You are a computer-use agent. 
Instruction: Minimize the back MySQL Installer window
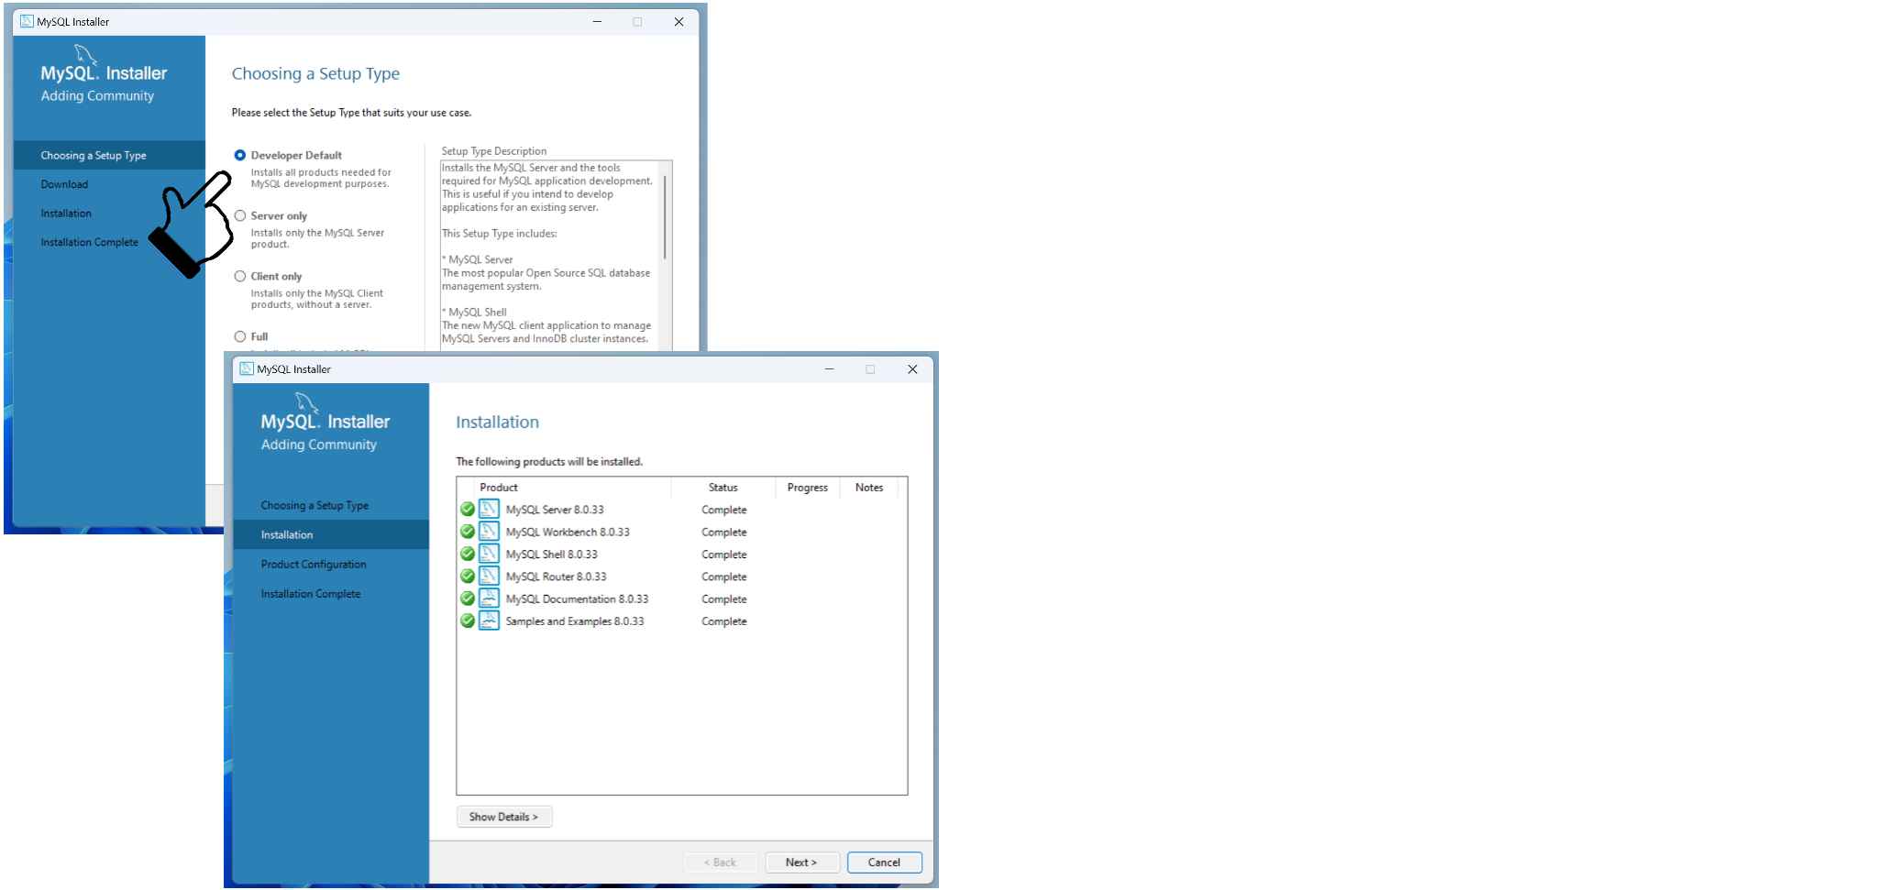(597, 22)
